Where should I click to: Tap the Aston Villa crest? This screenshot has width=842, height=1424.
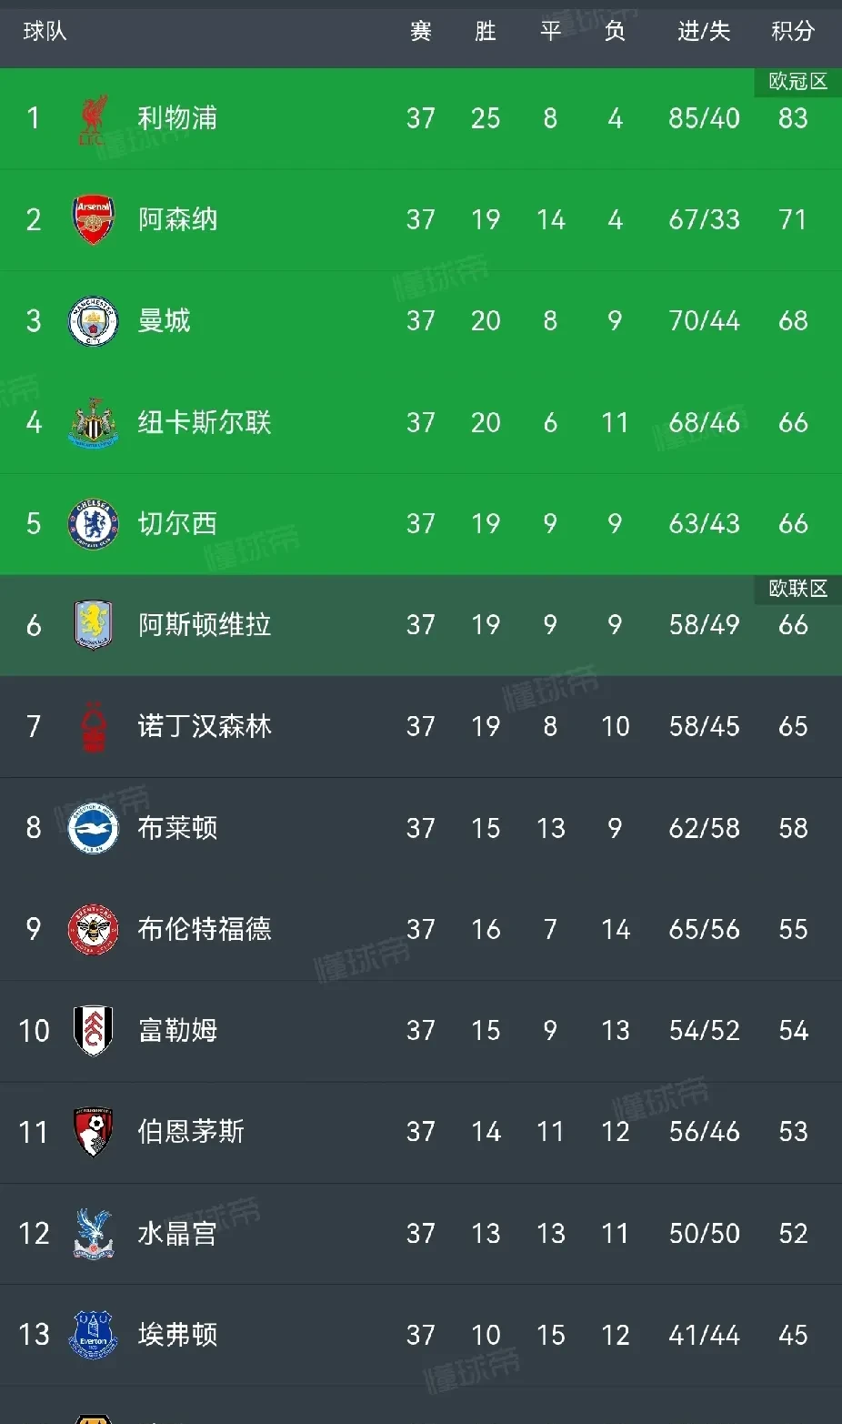[x=93, y=625]
